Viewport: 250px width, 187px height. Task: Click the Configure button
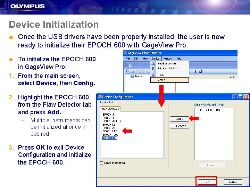212,165
